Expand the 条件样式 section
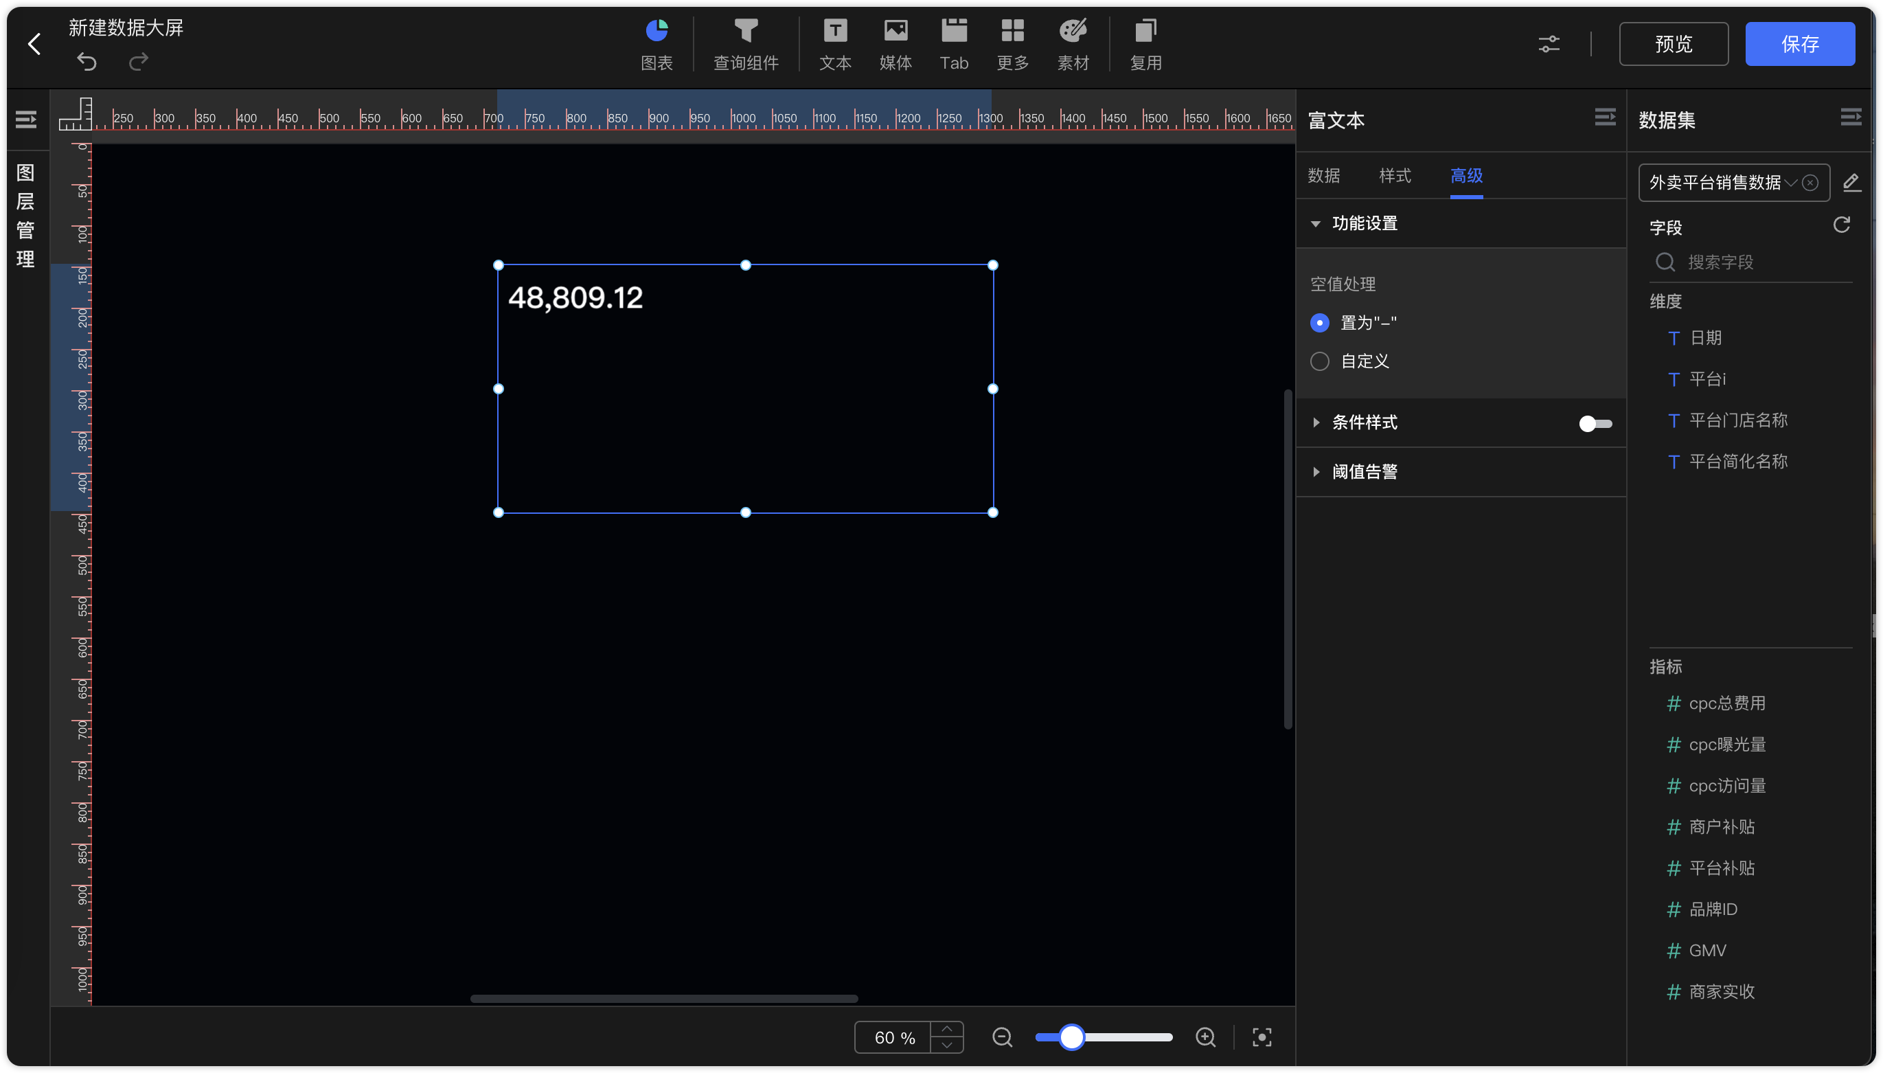The image size is (1883, 1073). coord(1316,422)
